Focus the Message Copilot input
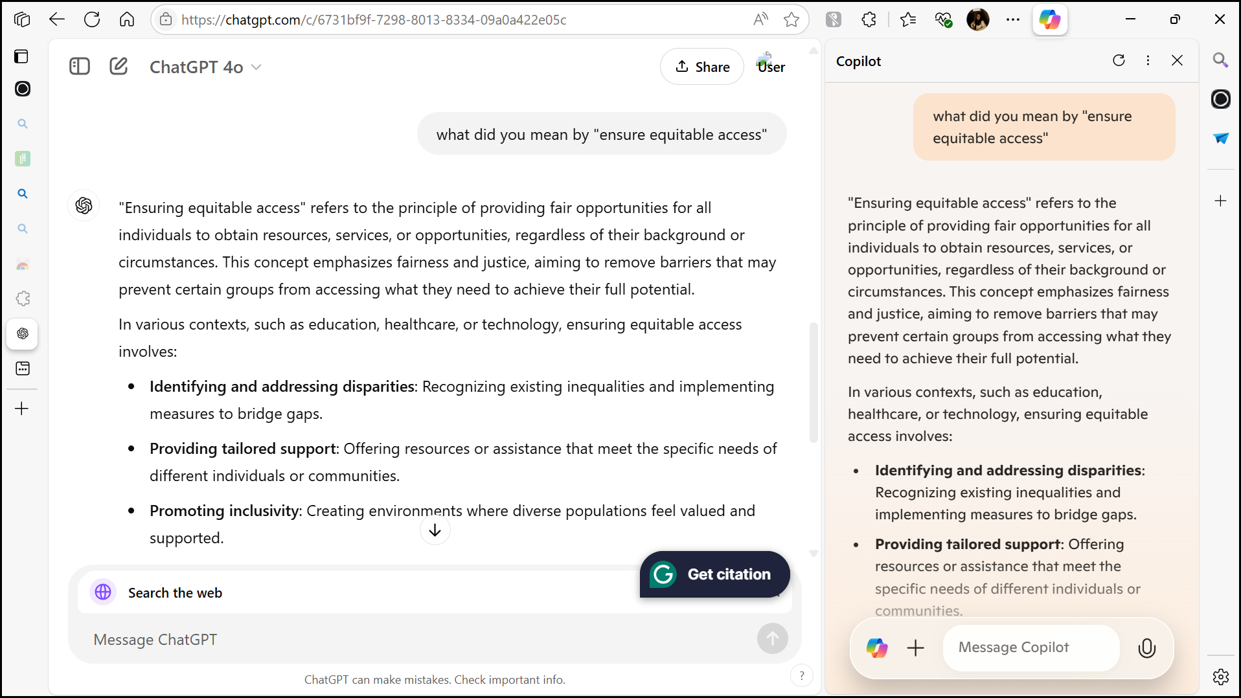This screenshot has width=1241, height=698. point(1031,647)
